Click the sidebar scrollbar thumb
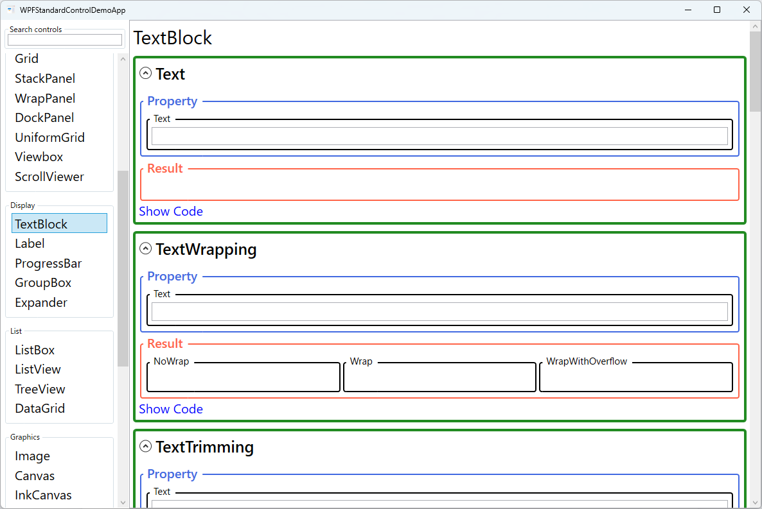762x509 pixels. (123, 268)
